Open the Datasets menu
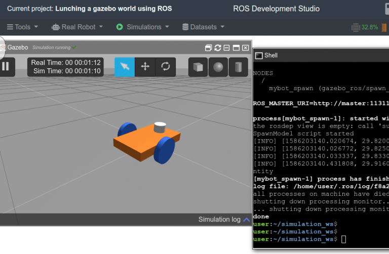Screen dimensions: 389x254 pos(204,27)
